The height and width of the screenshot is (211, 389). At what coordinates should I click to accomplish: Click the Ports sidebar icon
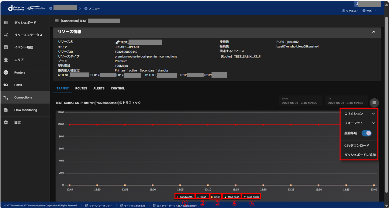(6, 85)
